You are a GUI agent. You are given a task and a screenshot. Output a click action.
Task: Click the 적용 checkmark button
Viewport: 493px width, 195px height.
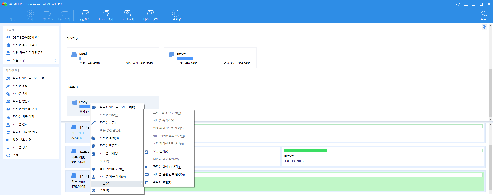(x=12, y=15)
